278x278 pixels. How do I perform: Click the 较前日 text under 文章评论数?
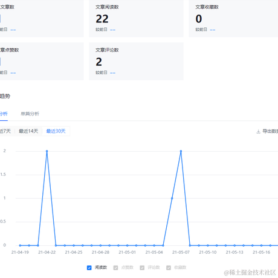pos(102,73)
